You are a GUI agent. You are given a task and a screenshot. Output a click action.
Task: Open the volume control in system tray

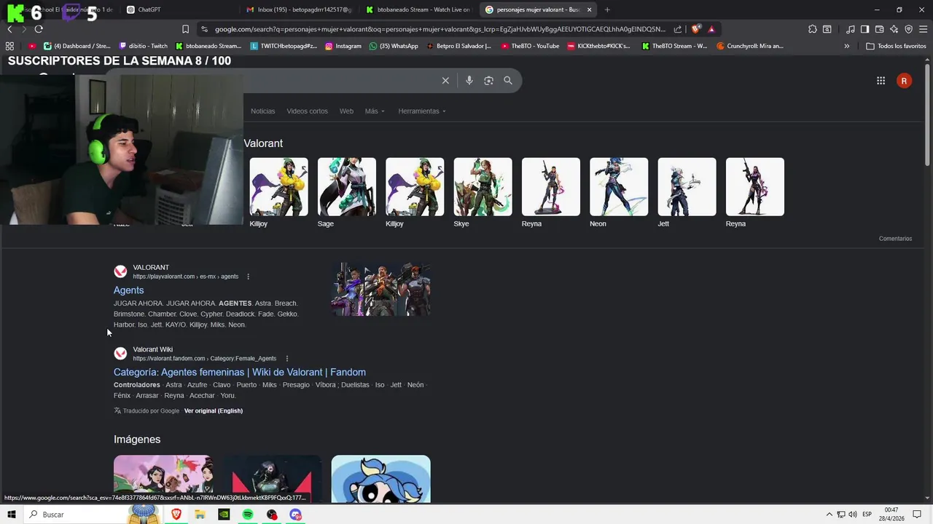[852, 515]
